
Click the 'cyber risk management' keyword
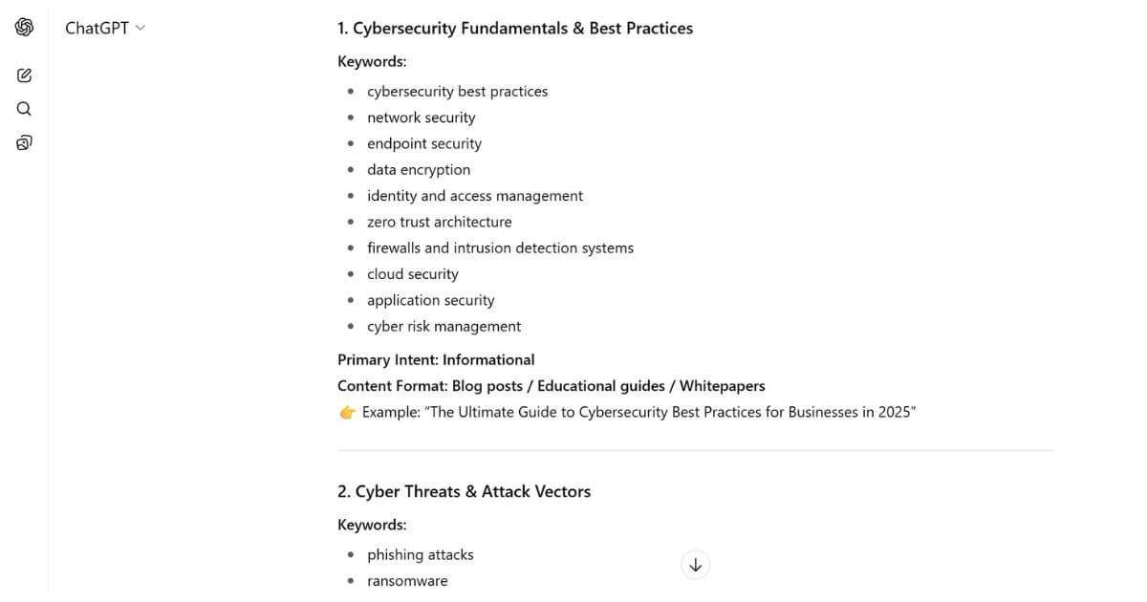(444, 327)
